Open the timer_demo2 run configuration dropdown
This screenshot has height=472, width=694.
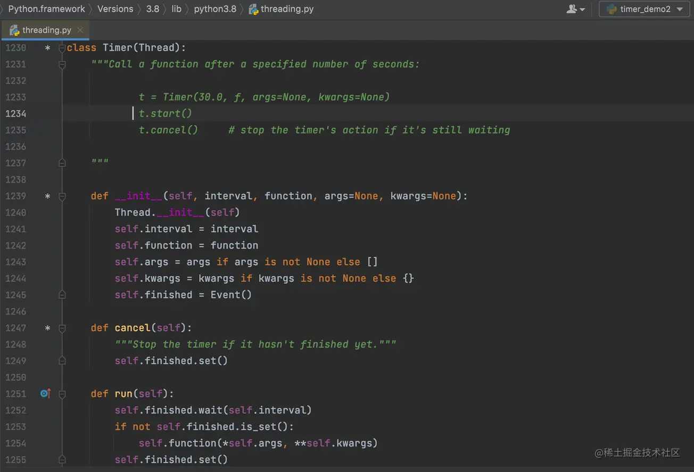644,9
